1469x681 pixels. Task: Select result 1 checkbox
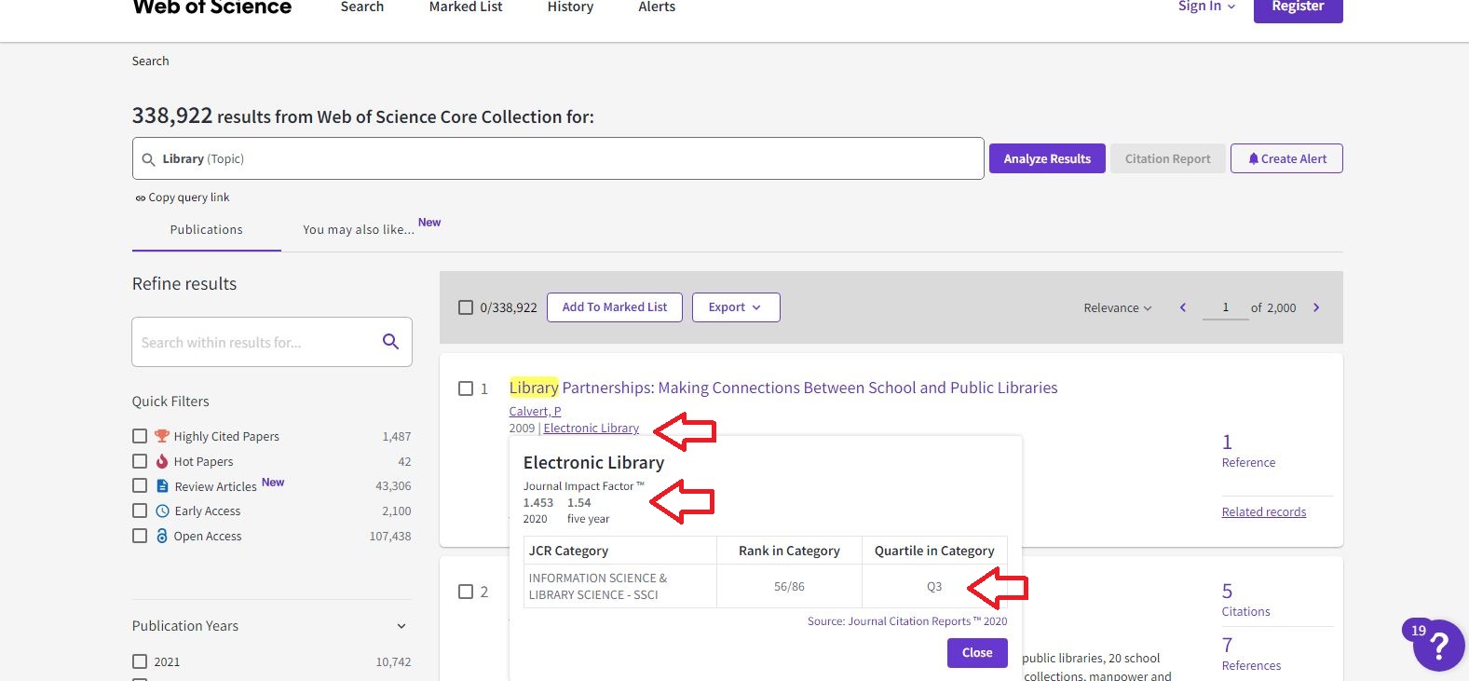click(466, 388)
